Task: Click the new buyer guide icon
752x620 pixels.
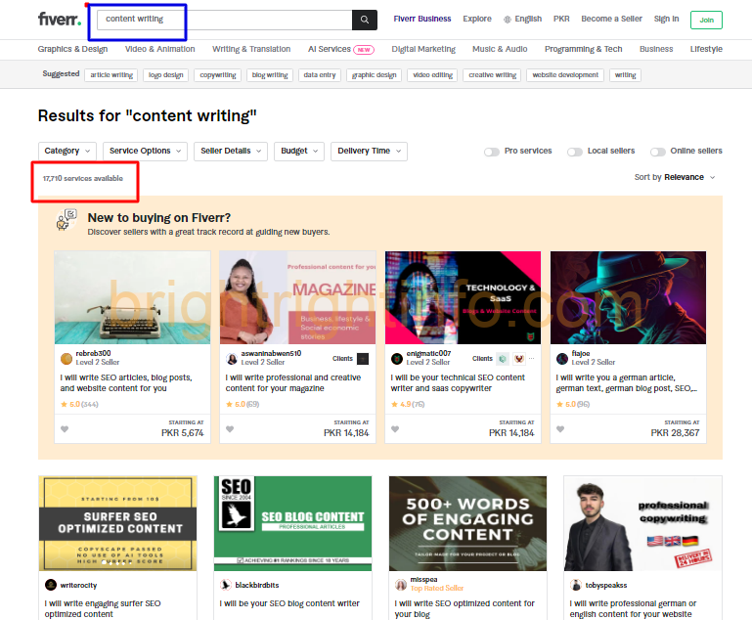Action: click(66, 220)
